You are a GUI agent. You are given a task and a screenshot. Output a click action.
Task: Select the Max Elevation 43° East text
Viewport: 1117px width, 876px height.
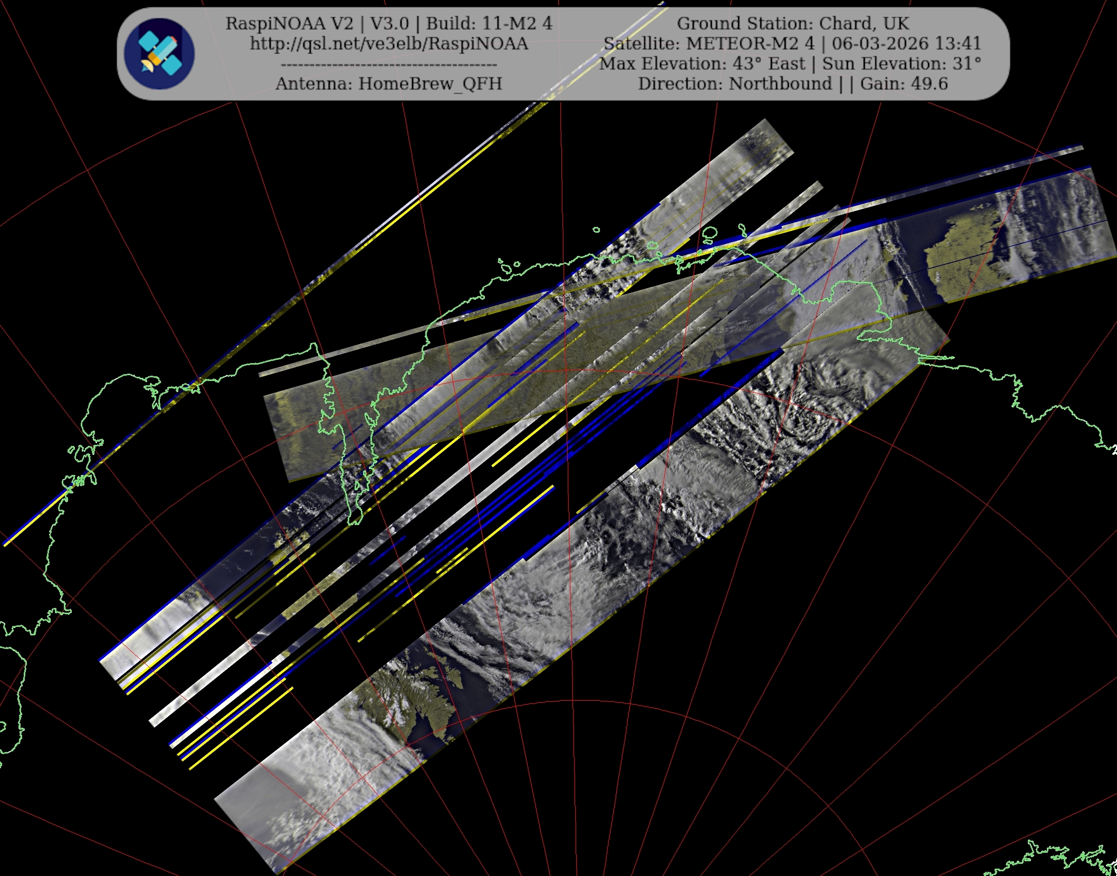702,64
